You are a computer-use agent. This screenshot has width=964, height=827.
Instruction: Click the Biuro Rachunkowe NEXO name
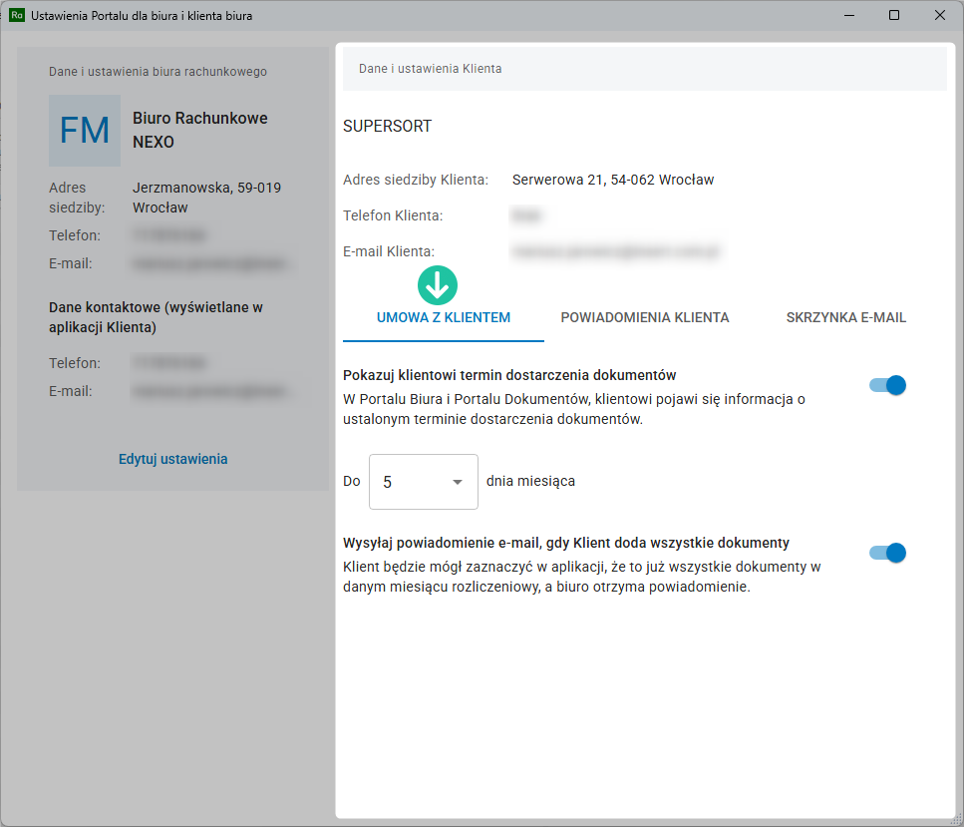(x=200, y=130)
